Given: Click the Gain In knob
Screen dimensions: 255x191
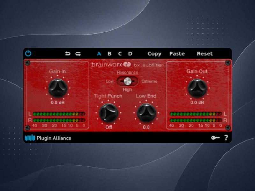Looking at the screenshot, I should [x=58, y=88].
